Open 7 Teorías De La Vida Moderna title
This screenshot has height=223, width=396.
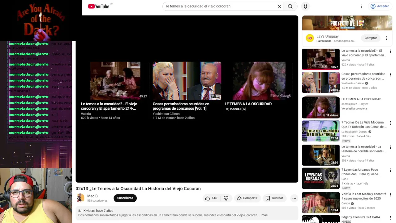[x=364, y=125]
